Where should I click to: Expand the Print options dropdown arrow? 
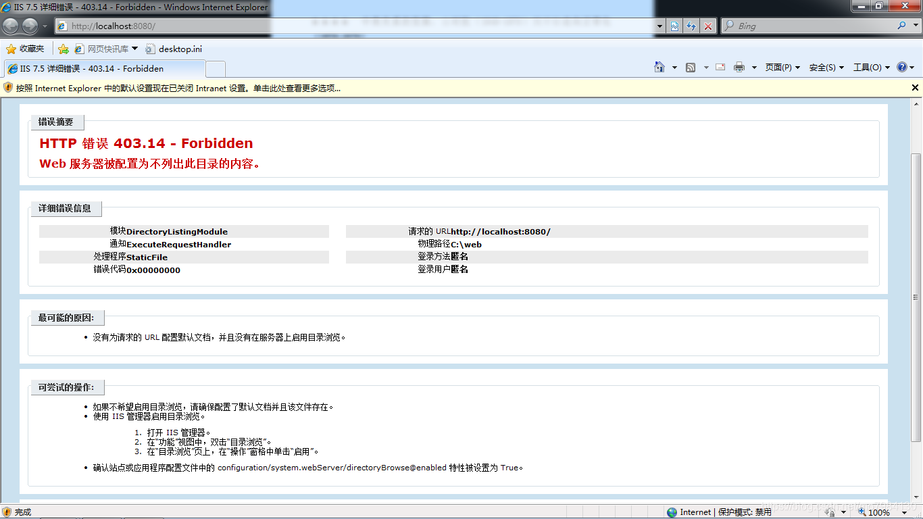pyautogui.click(x=754, y=68)
